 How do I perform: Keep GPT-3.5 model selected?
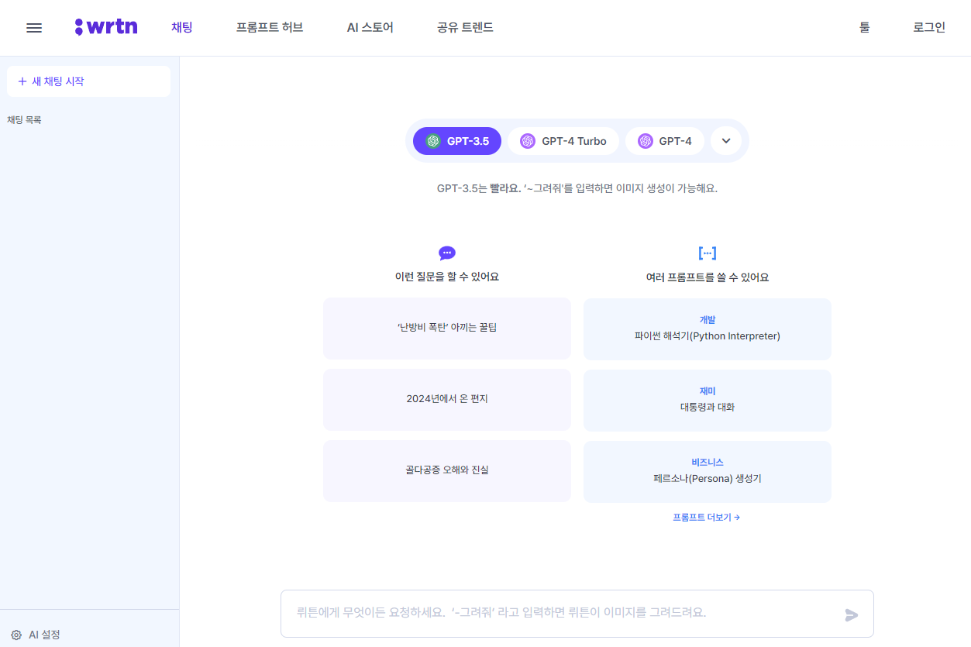[x=456, y=140]
